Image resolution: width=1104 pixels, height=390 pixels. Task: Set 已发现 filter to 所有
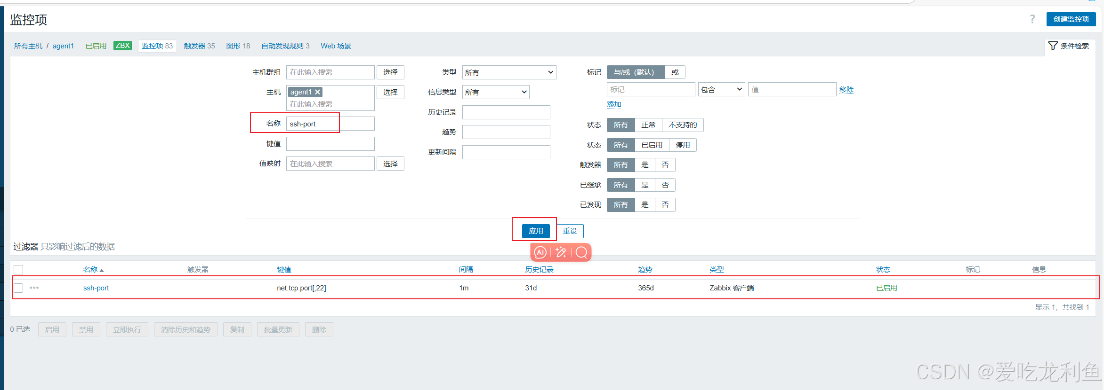click(620, 205)
